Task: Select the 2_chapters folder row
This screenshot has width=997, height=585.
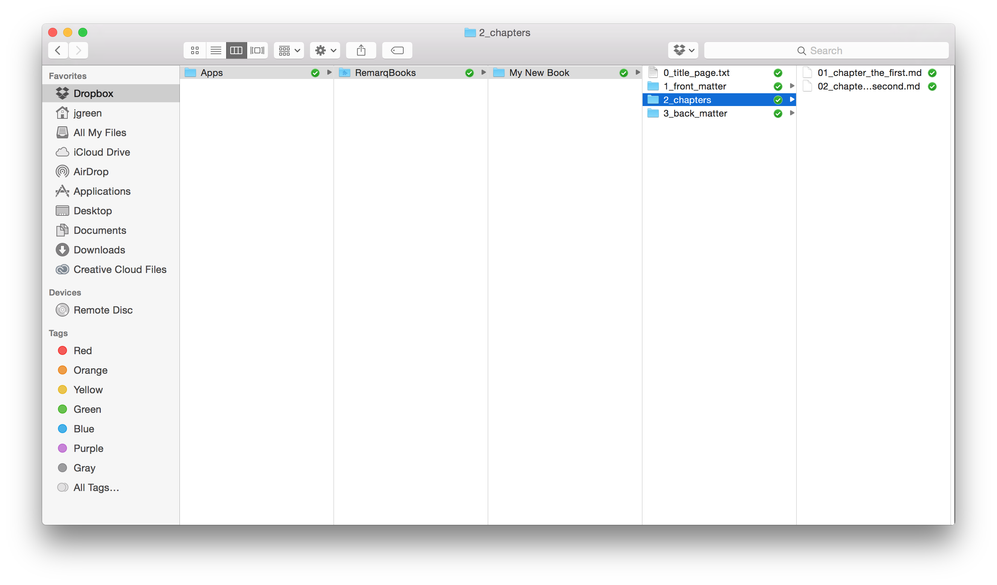Action: point(719,100)
